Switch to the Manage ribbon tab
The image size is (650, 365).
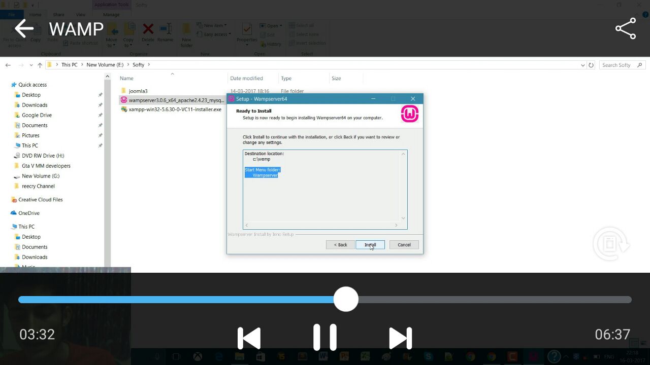click(x=111, y=15)
